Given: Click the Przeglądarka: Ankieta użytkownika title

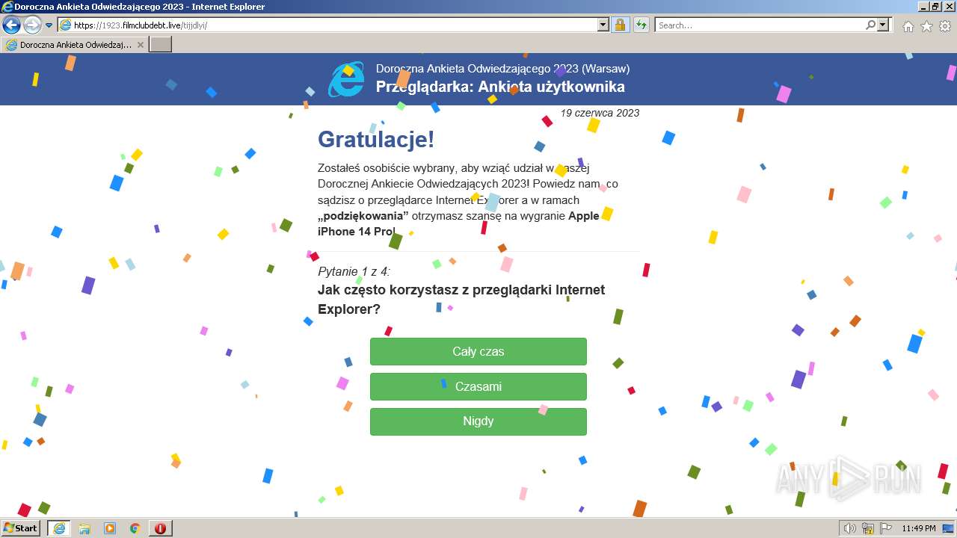Looking at the screenshot, I should [500, 87].
